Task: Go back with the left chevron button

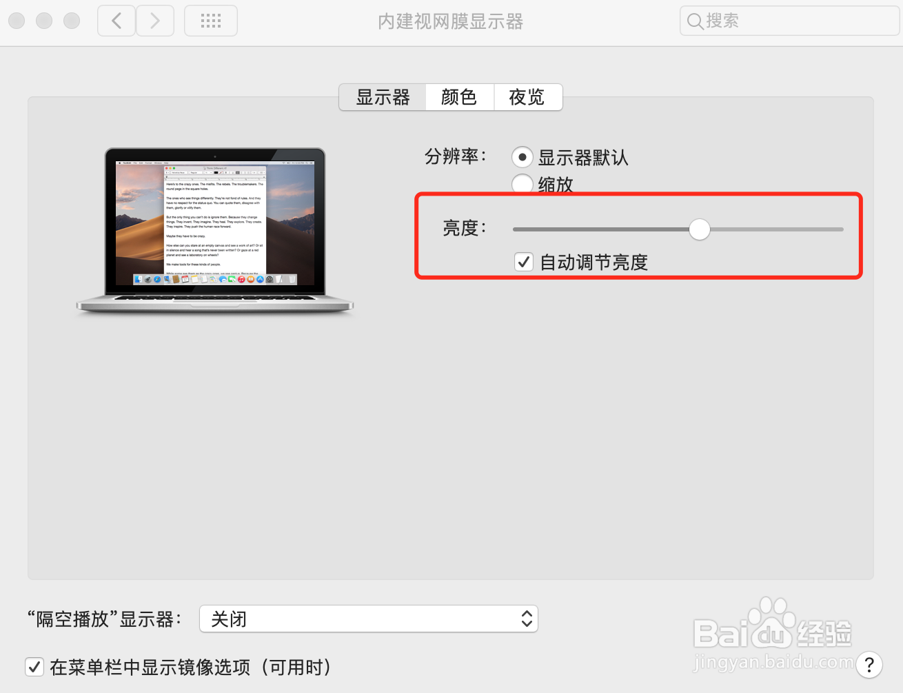Action: [116, 21]
